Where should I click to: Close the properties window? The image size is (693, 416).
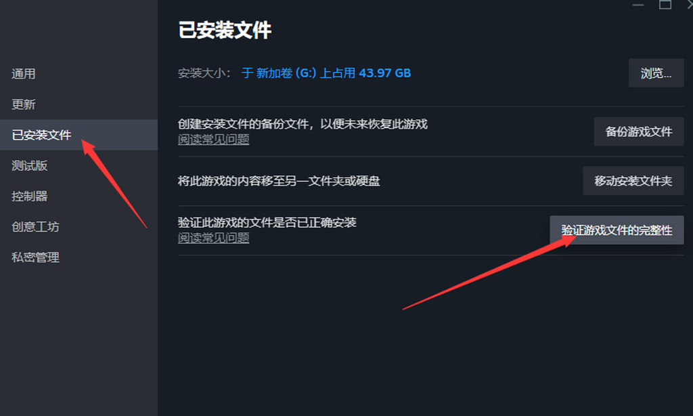point(688,5)
